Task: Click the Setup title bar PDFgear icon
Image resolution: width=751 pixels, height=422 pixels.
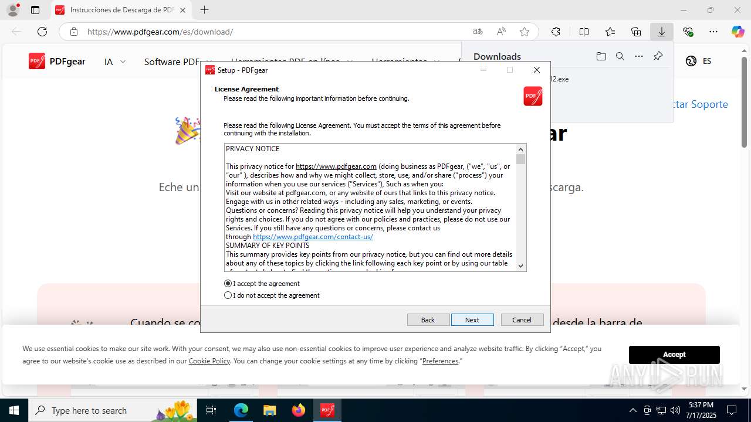Action: (210, 70)
